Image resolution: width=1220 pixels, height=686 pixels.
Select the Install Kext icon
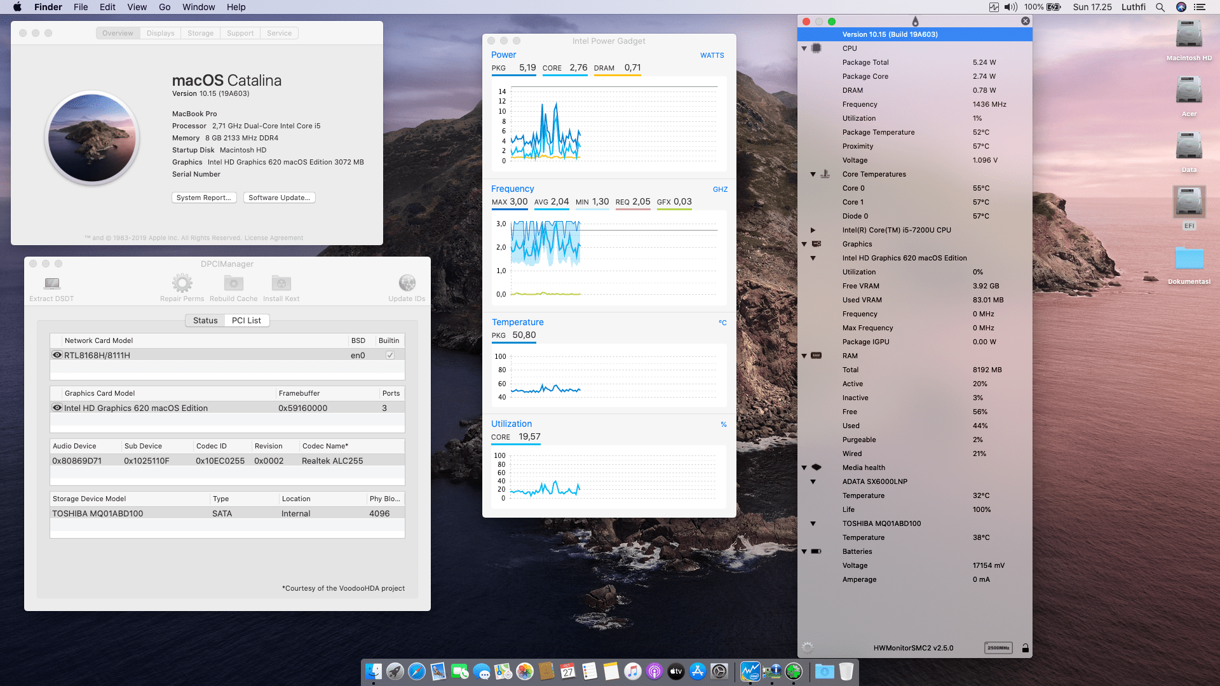click(281, 284)
